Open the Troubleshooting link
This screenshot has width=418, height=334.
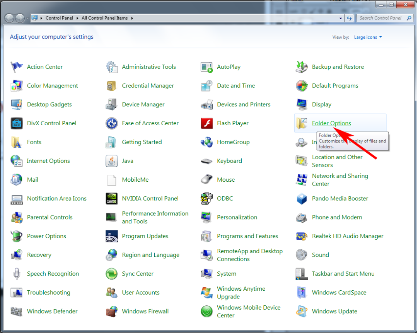pyautogui.click(x=48, y=293)
